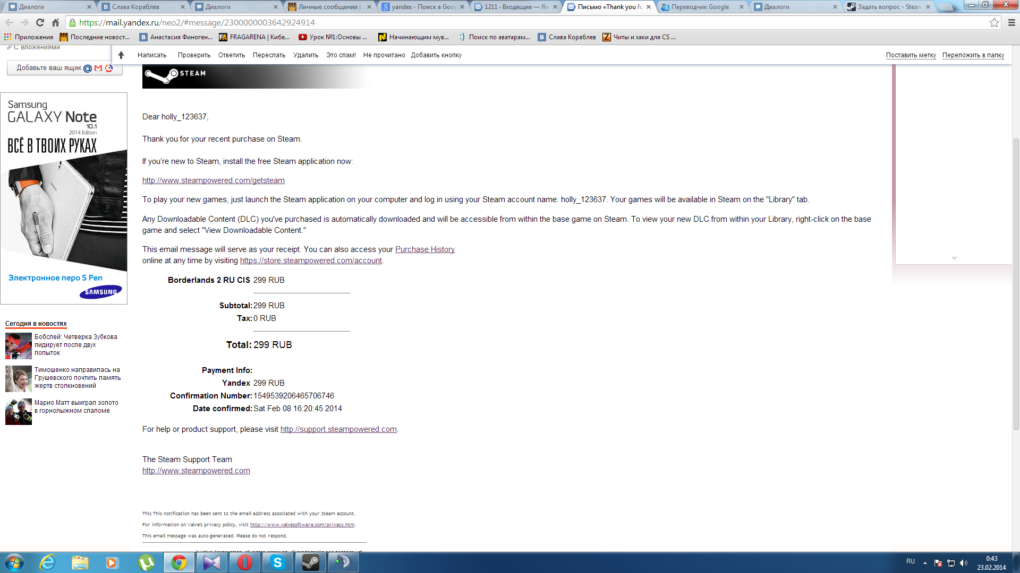The image size is (1020, 573).
Task: Reload the page with the refresh icon
Action: click(x=40, y=22)
